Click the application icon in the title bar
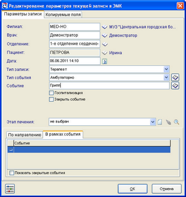This screenshot has width=186, height=197. click(5, 6)
